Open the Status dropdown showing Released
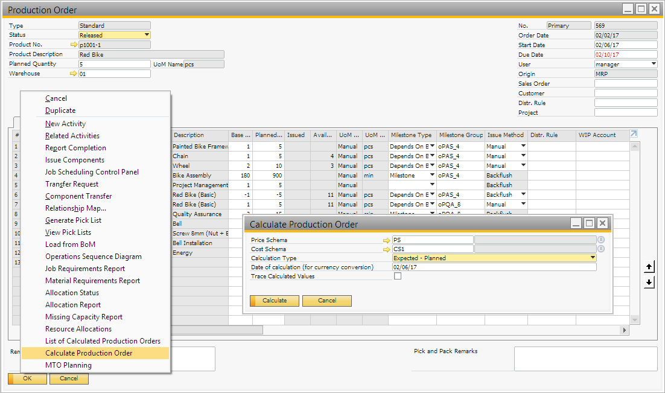This screenshot has height=393, width=665. click(147, 35)
